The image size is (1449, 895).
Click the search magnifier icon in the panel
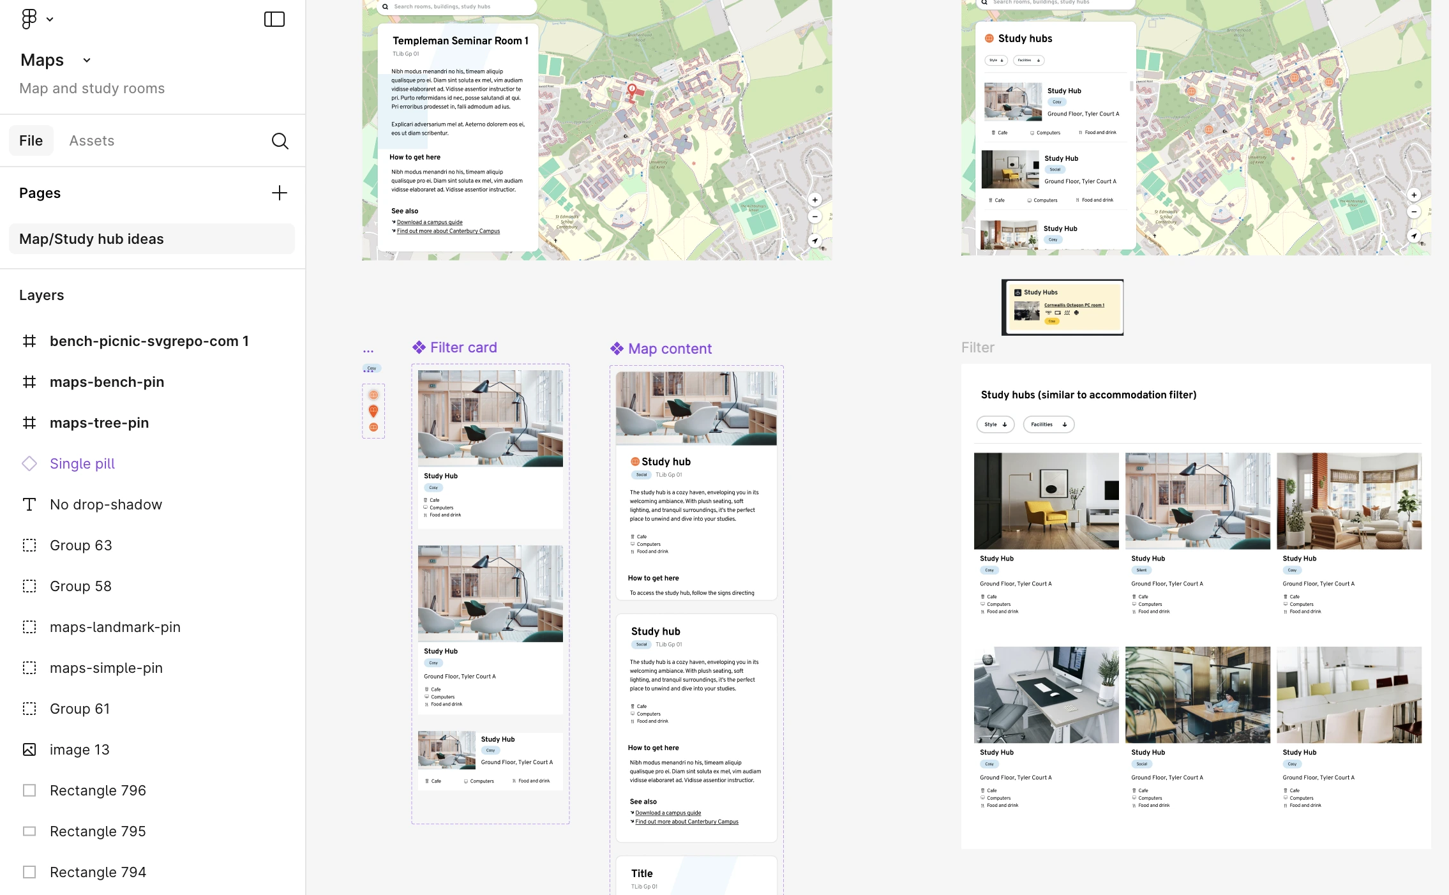280,141
